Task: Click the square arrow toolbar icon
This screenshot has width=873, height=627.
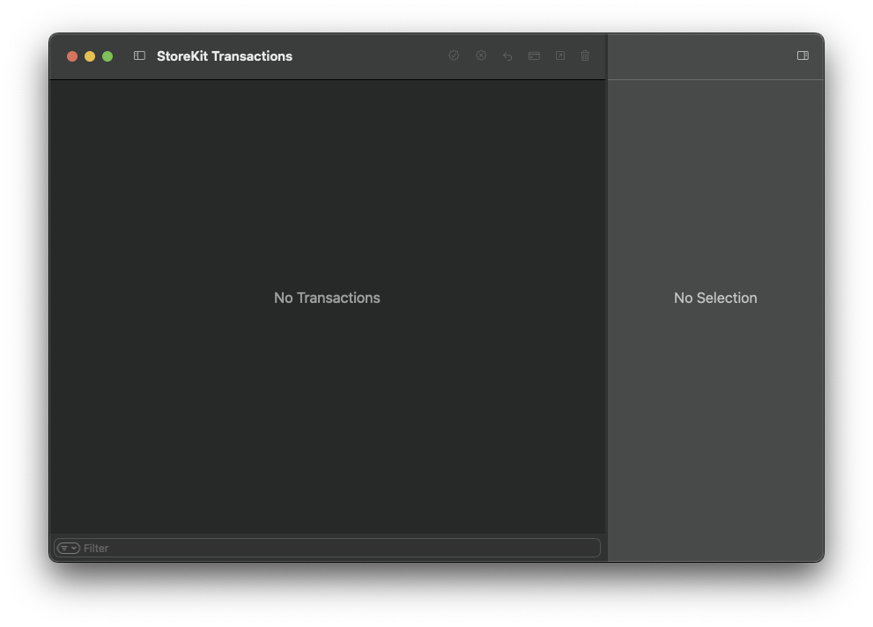Action: (560, 55)
